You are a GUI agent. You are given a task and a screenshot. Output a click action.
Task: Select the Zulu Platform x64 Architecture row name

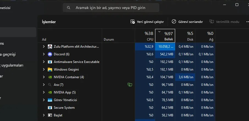coord(76,47)
